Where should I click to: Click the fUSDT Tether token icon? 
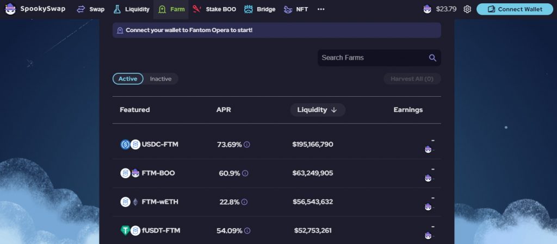click(126, 230)
